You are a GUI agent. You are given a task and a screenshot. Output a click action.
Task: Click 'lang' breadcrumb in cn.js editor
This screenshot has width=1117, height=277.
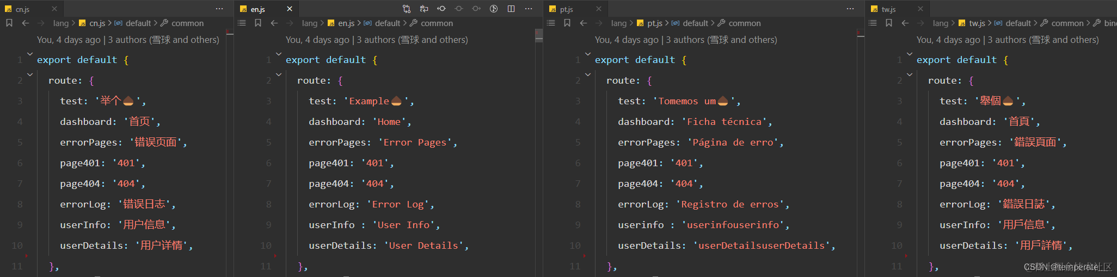pos(61,23)
